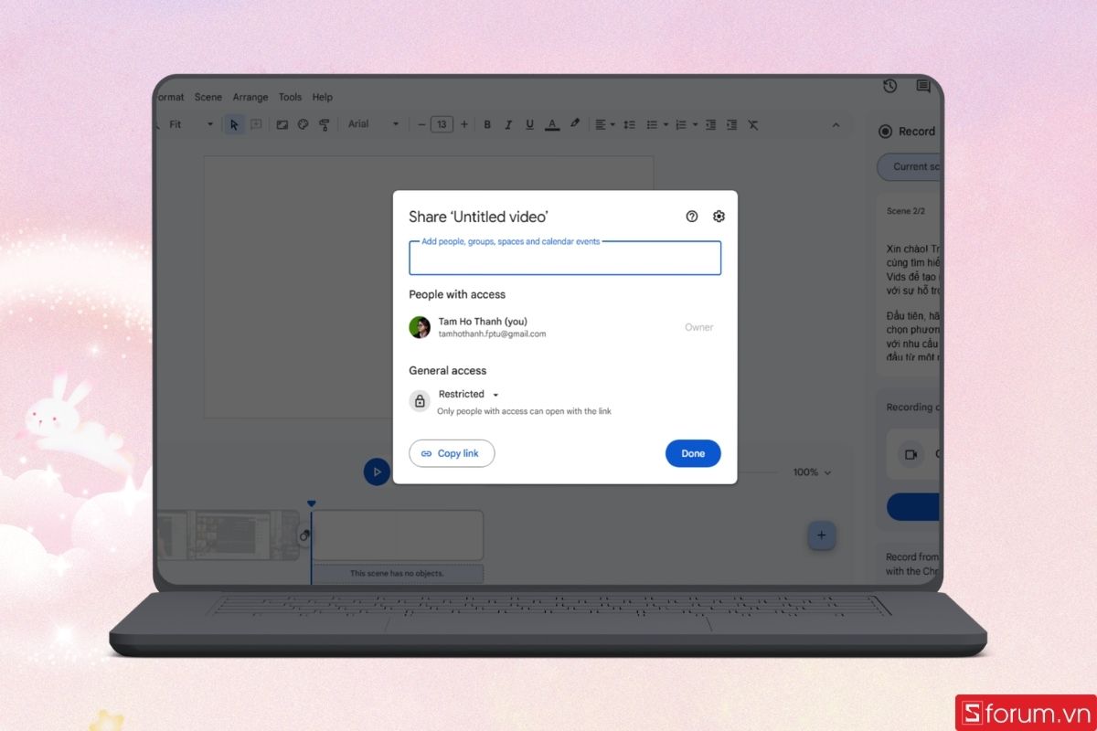Click Tam Ho Thanh profile avatar
Viewport: 1097px width, 731px height.
(x=420, y=327)
